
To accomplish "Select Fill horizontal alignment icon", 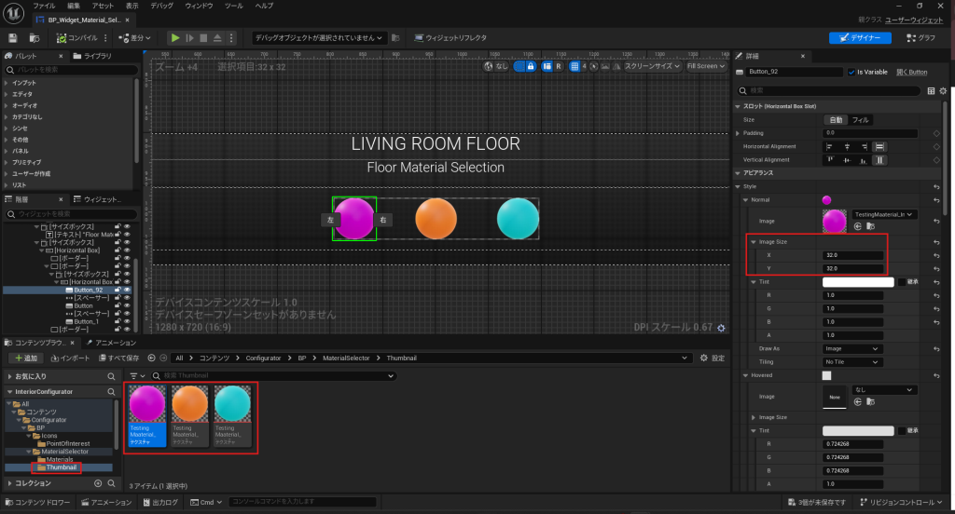I will 879,146.
